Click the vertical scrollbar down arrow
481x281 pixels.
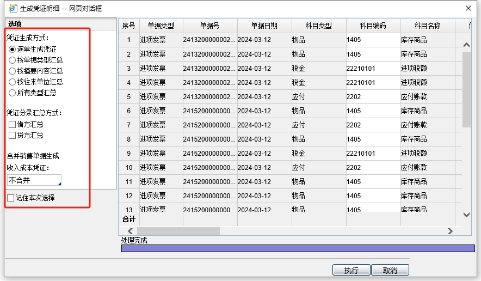(x=467, y=215)
